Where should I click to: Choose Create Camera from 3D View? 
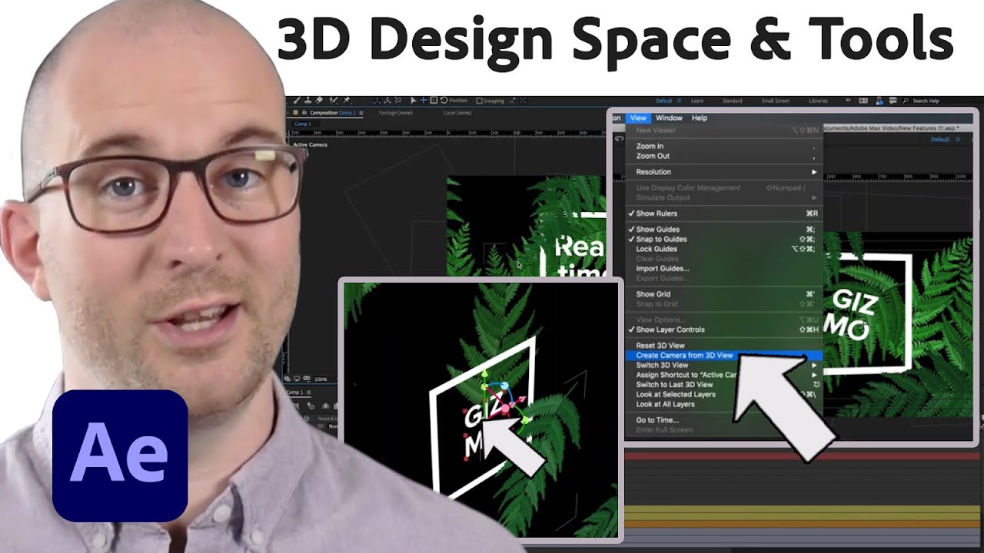tap(724, 356)
